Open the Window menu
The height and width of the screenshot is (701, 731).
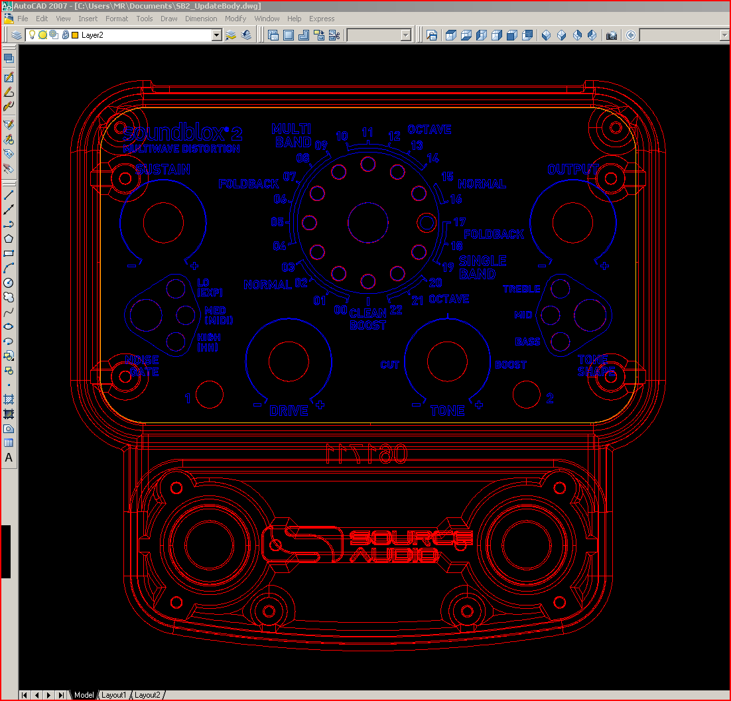267,19
